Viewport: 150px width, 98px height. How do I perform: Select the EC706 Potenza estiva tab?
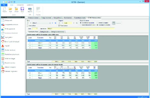tap(94, 18)
